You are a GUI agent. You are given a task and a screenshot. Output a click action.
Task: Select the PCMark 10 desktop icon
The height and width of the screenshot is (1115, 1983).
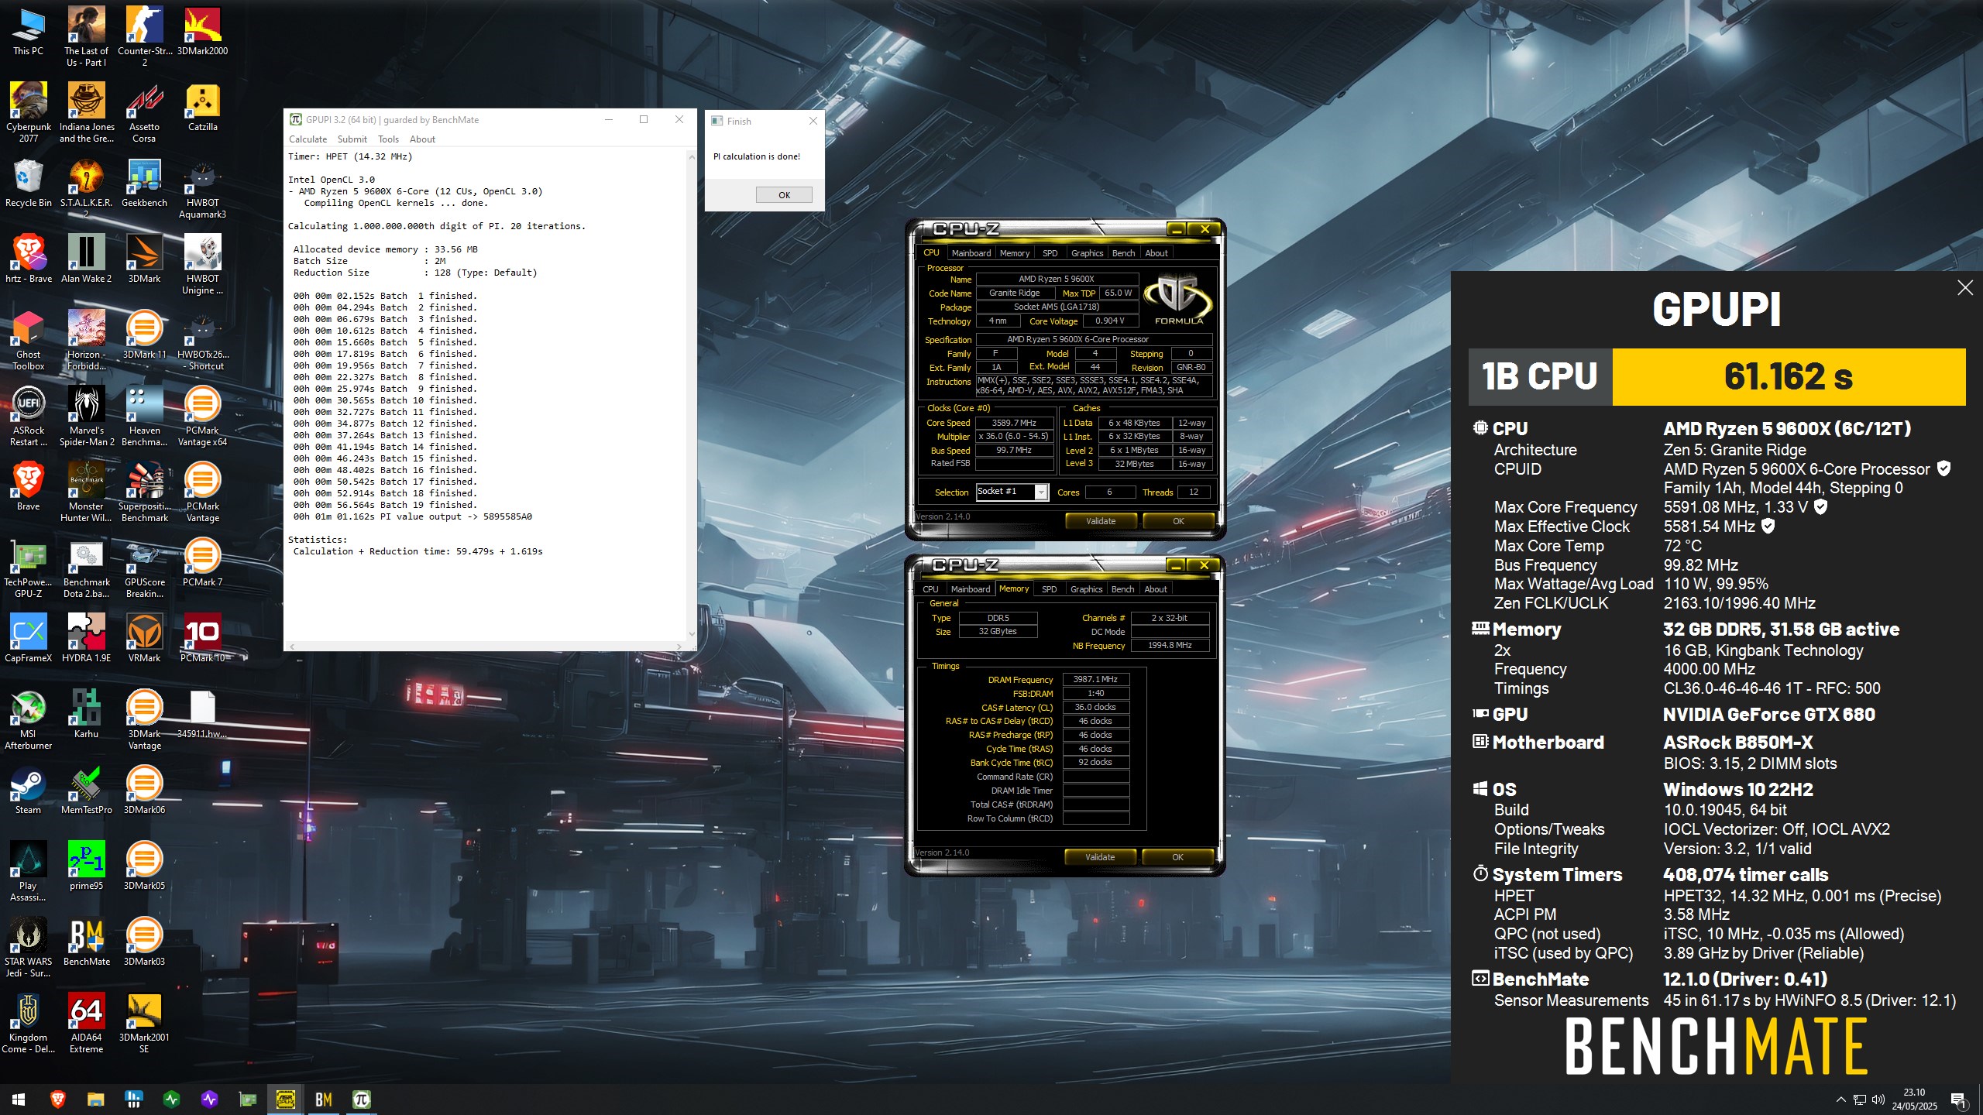(x=202, y=639)
